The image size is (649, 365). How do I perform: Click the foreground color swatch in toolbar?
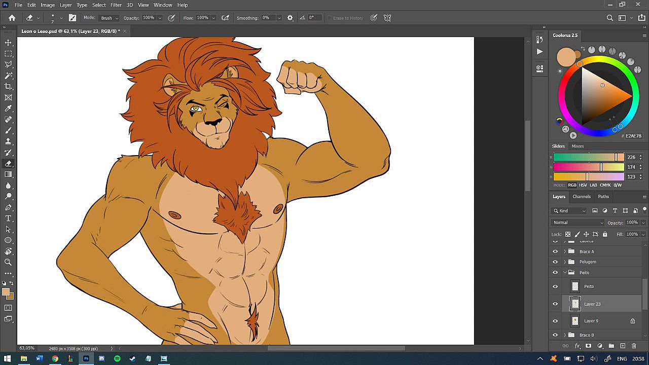[x=6, y=292]
